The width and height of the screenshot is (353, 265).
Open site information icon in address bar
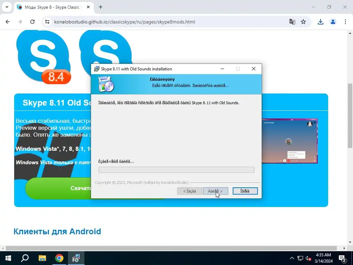coord(47,22)
